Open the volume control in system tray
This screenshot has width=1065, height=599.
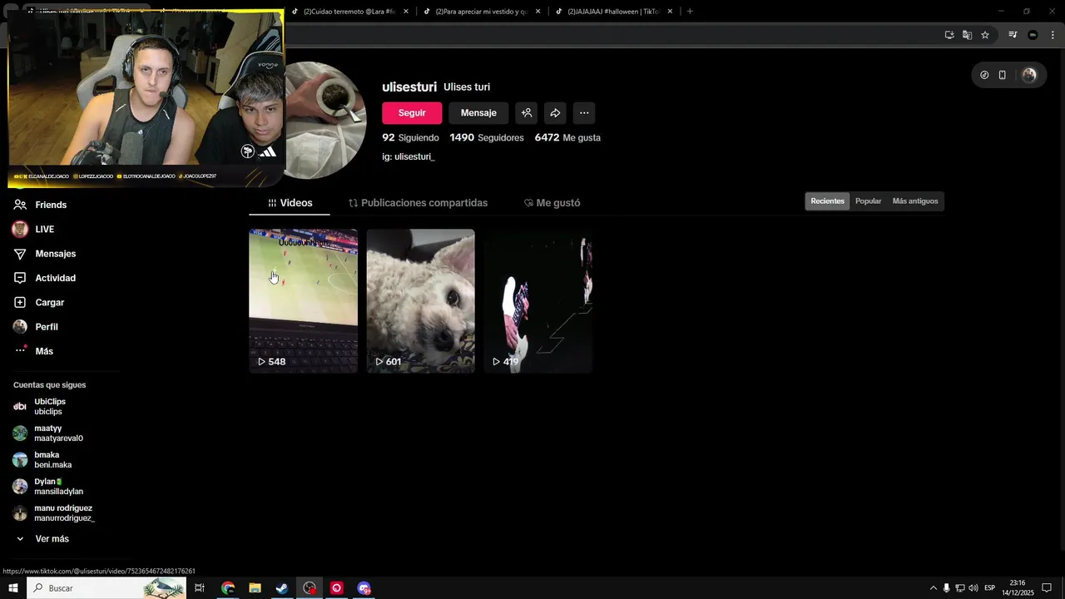coord(973,588)
